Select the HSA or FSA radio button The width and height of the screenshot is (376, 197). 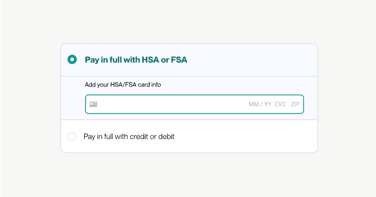72,60
